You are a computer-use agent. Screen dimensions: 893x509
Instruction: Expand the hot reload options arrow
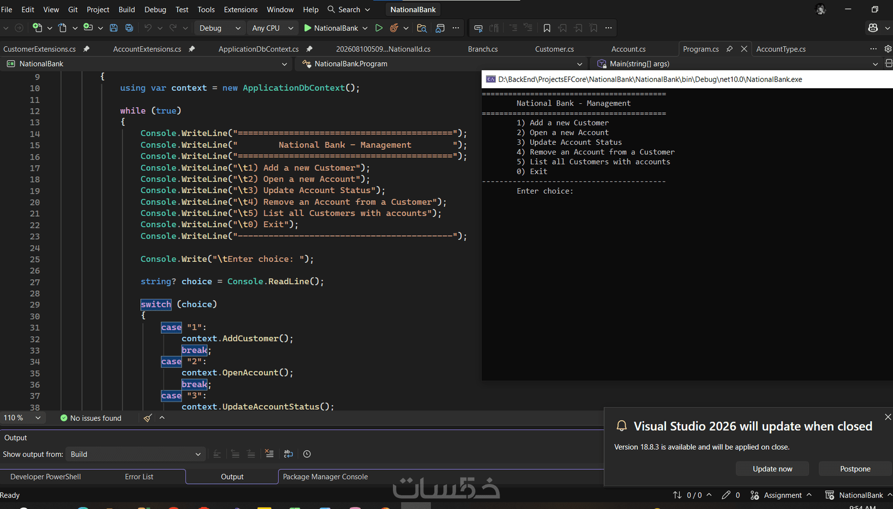(x=406, y=28)
